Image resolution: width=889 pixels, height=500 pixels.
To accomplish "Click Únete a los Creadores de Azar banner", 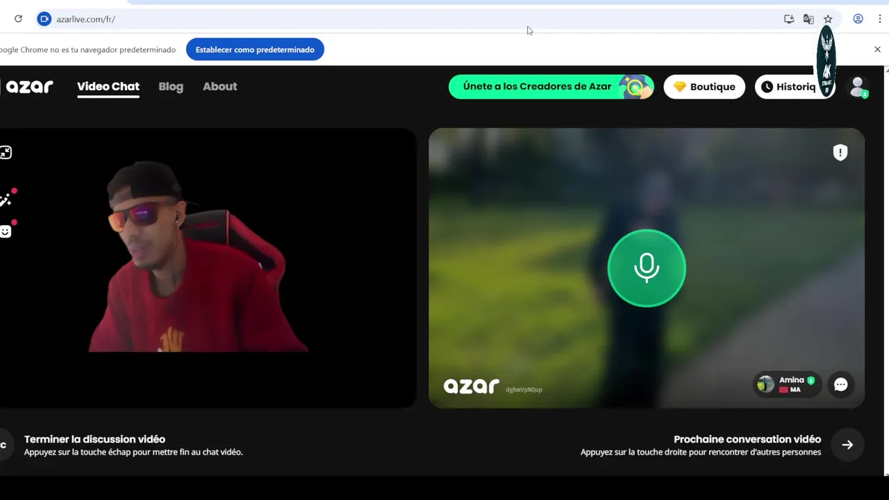I will click(x=551, y=87).
